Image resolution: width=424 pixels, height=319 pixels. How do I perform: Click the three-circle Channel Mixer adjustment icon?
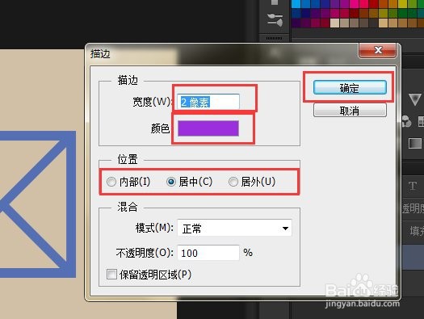click(406, 121)
